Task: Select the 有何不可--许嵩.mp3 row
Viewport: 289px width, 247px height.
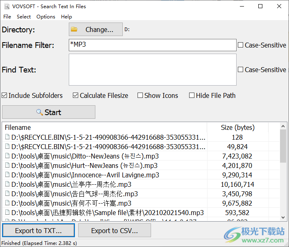Action: (x=141, y=203)
